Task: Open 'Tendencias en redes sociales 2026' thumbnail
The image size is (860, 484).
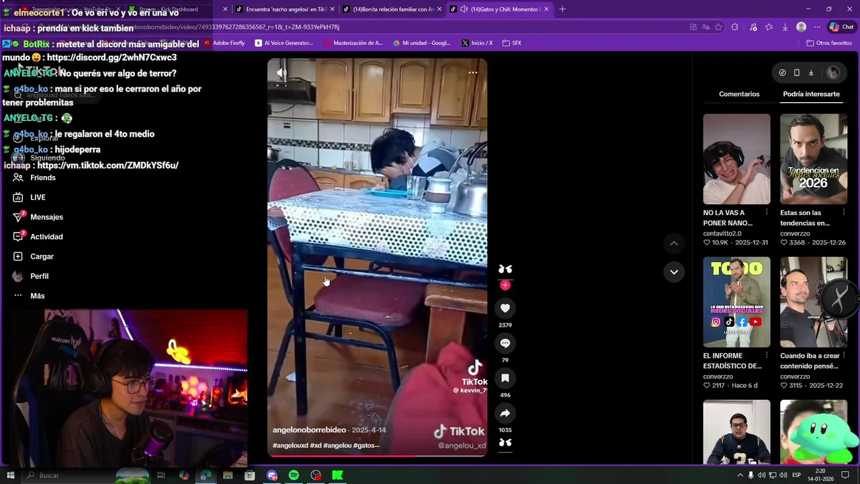Action: (814, 159)
